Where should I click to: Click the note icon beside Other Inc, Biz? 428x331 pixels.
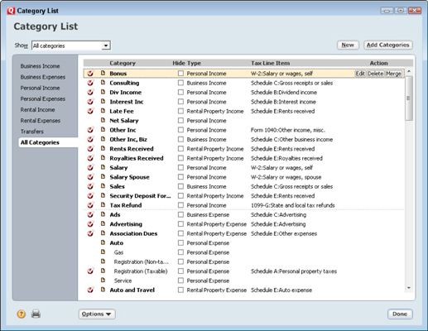tap(103, 139)
